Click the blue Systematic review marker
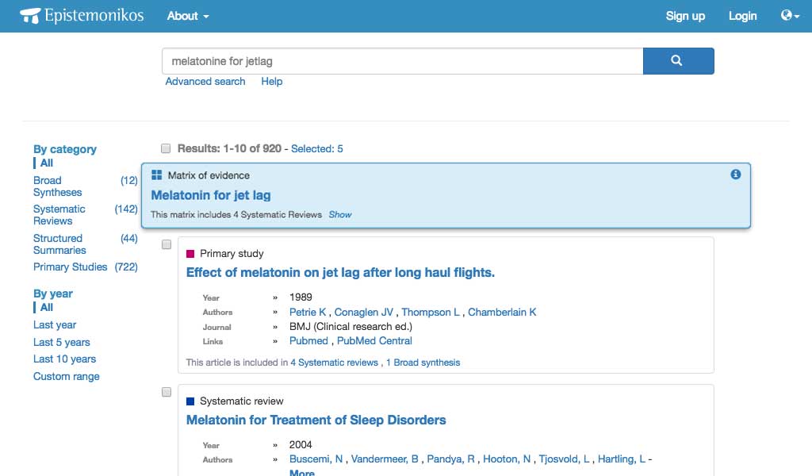The width and height of the screenshot is (812, 476). pos(190,401)
